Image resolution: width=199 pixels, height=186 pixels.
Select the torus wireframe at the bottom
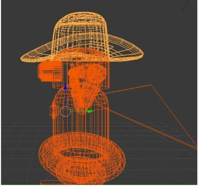(82, 158)
